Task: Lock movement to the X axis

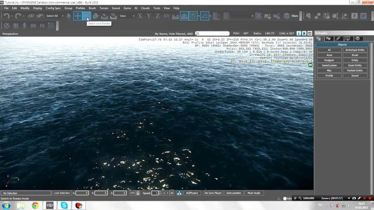Action: [x=140, y=16]
